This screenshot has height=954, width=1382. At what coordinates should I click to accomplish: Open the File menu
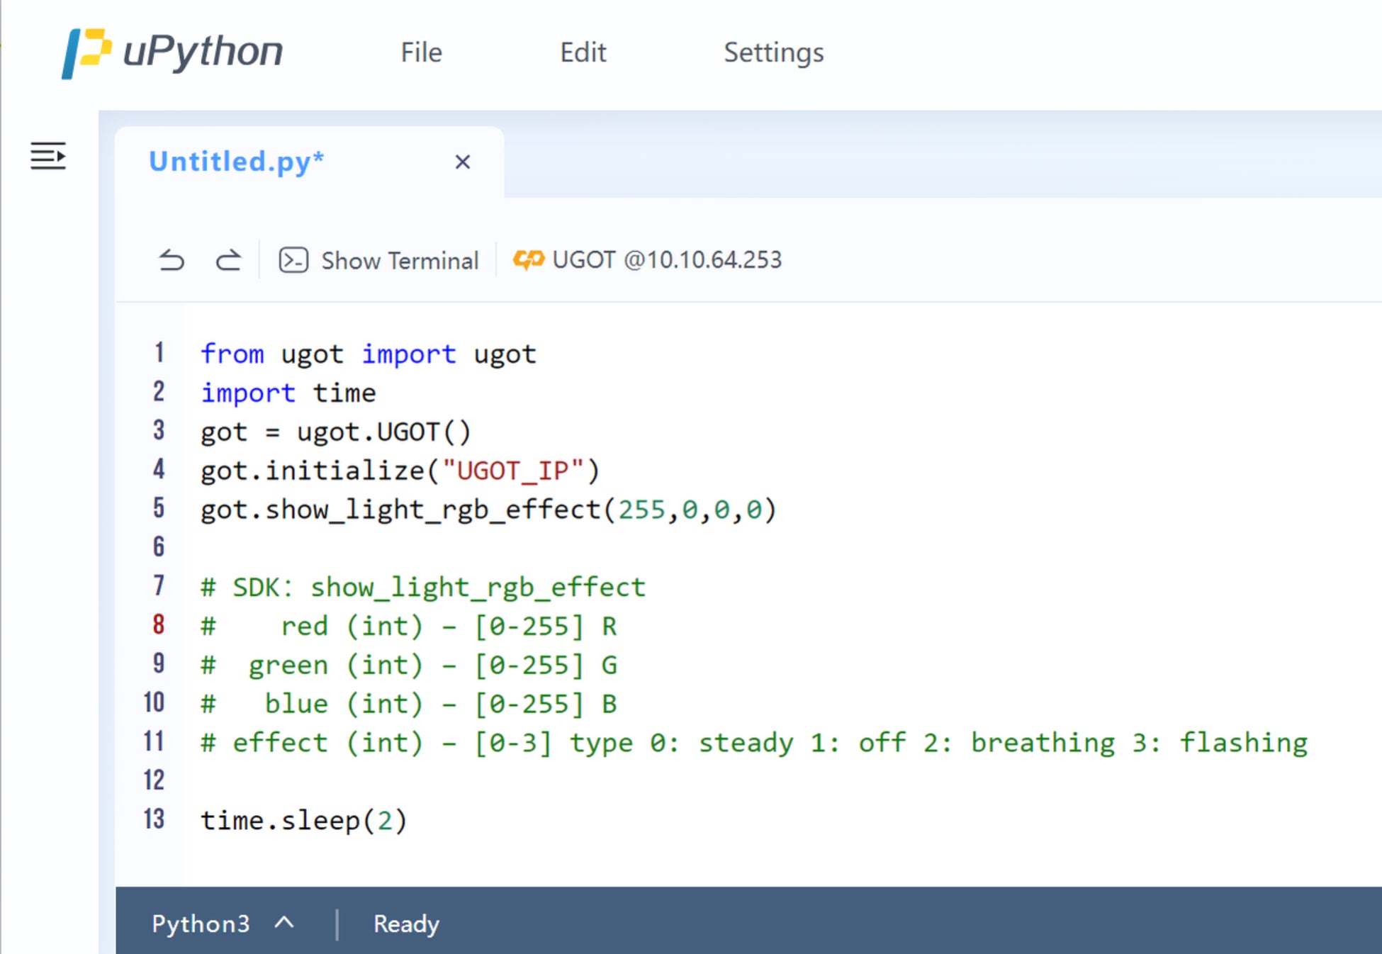pyautogui.click(x=421, y=52)
